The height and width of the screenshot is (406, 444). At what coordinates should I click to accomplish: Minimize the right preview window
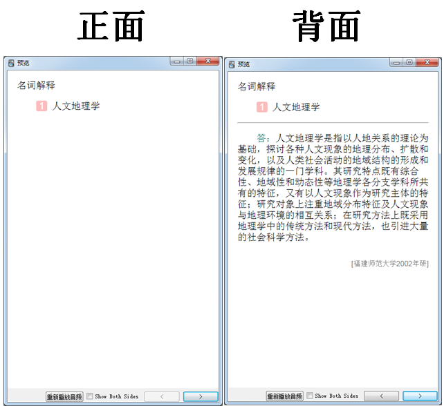coord(396,62)
